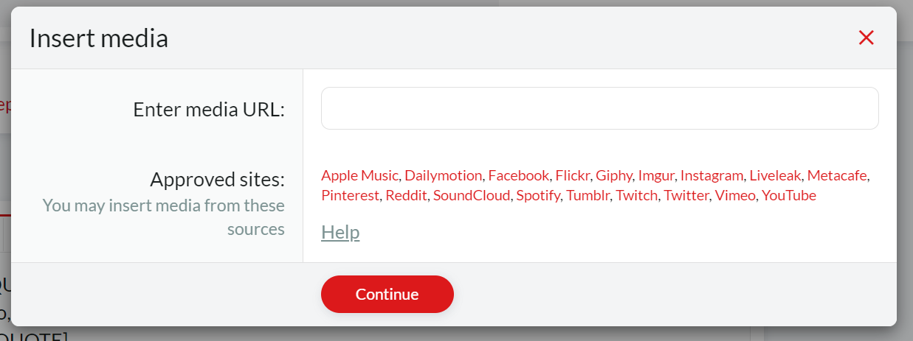The height and width of the screenshot is (341, 913).
Task: Select the Pinterest site link
Action: click(350, 195)
